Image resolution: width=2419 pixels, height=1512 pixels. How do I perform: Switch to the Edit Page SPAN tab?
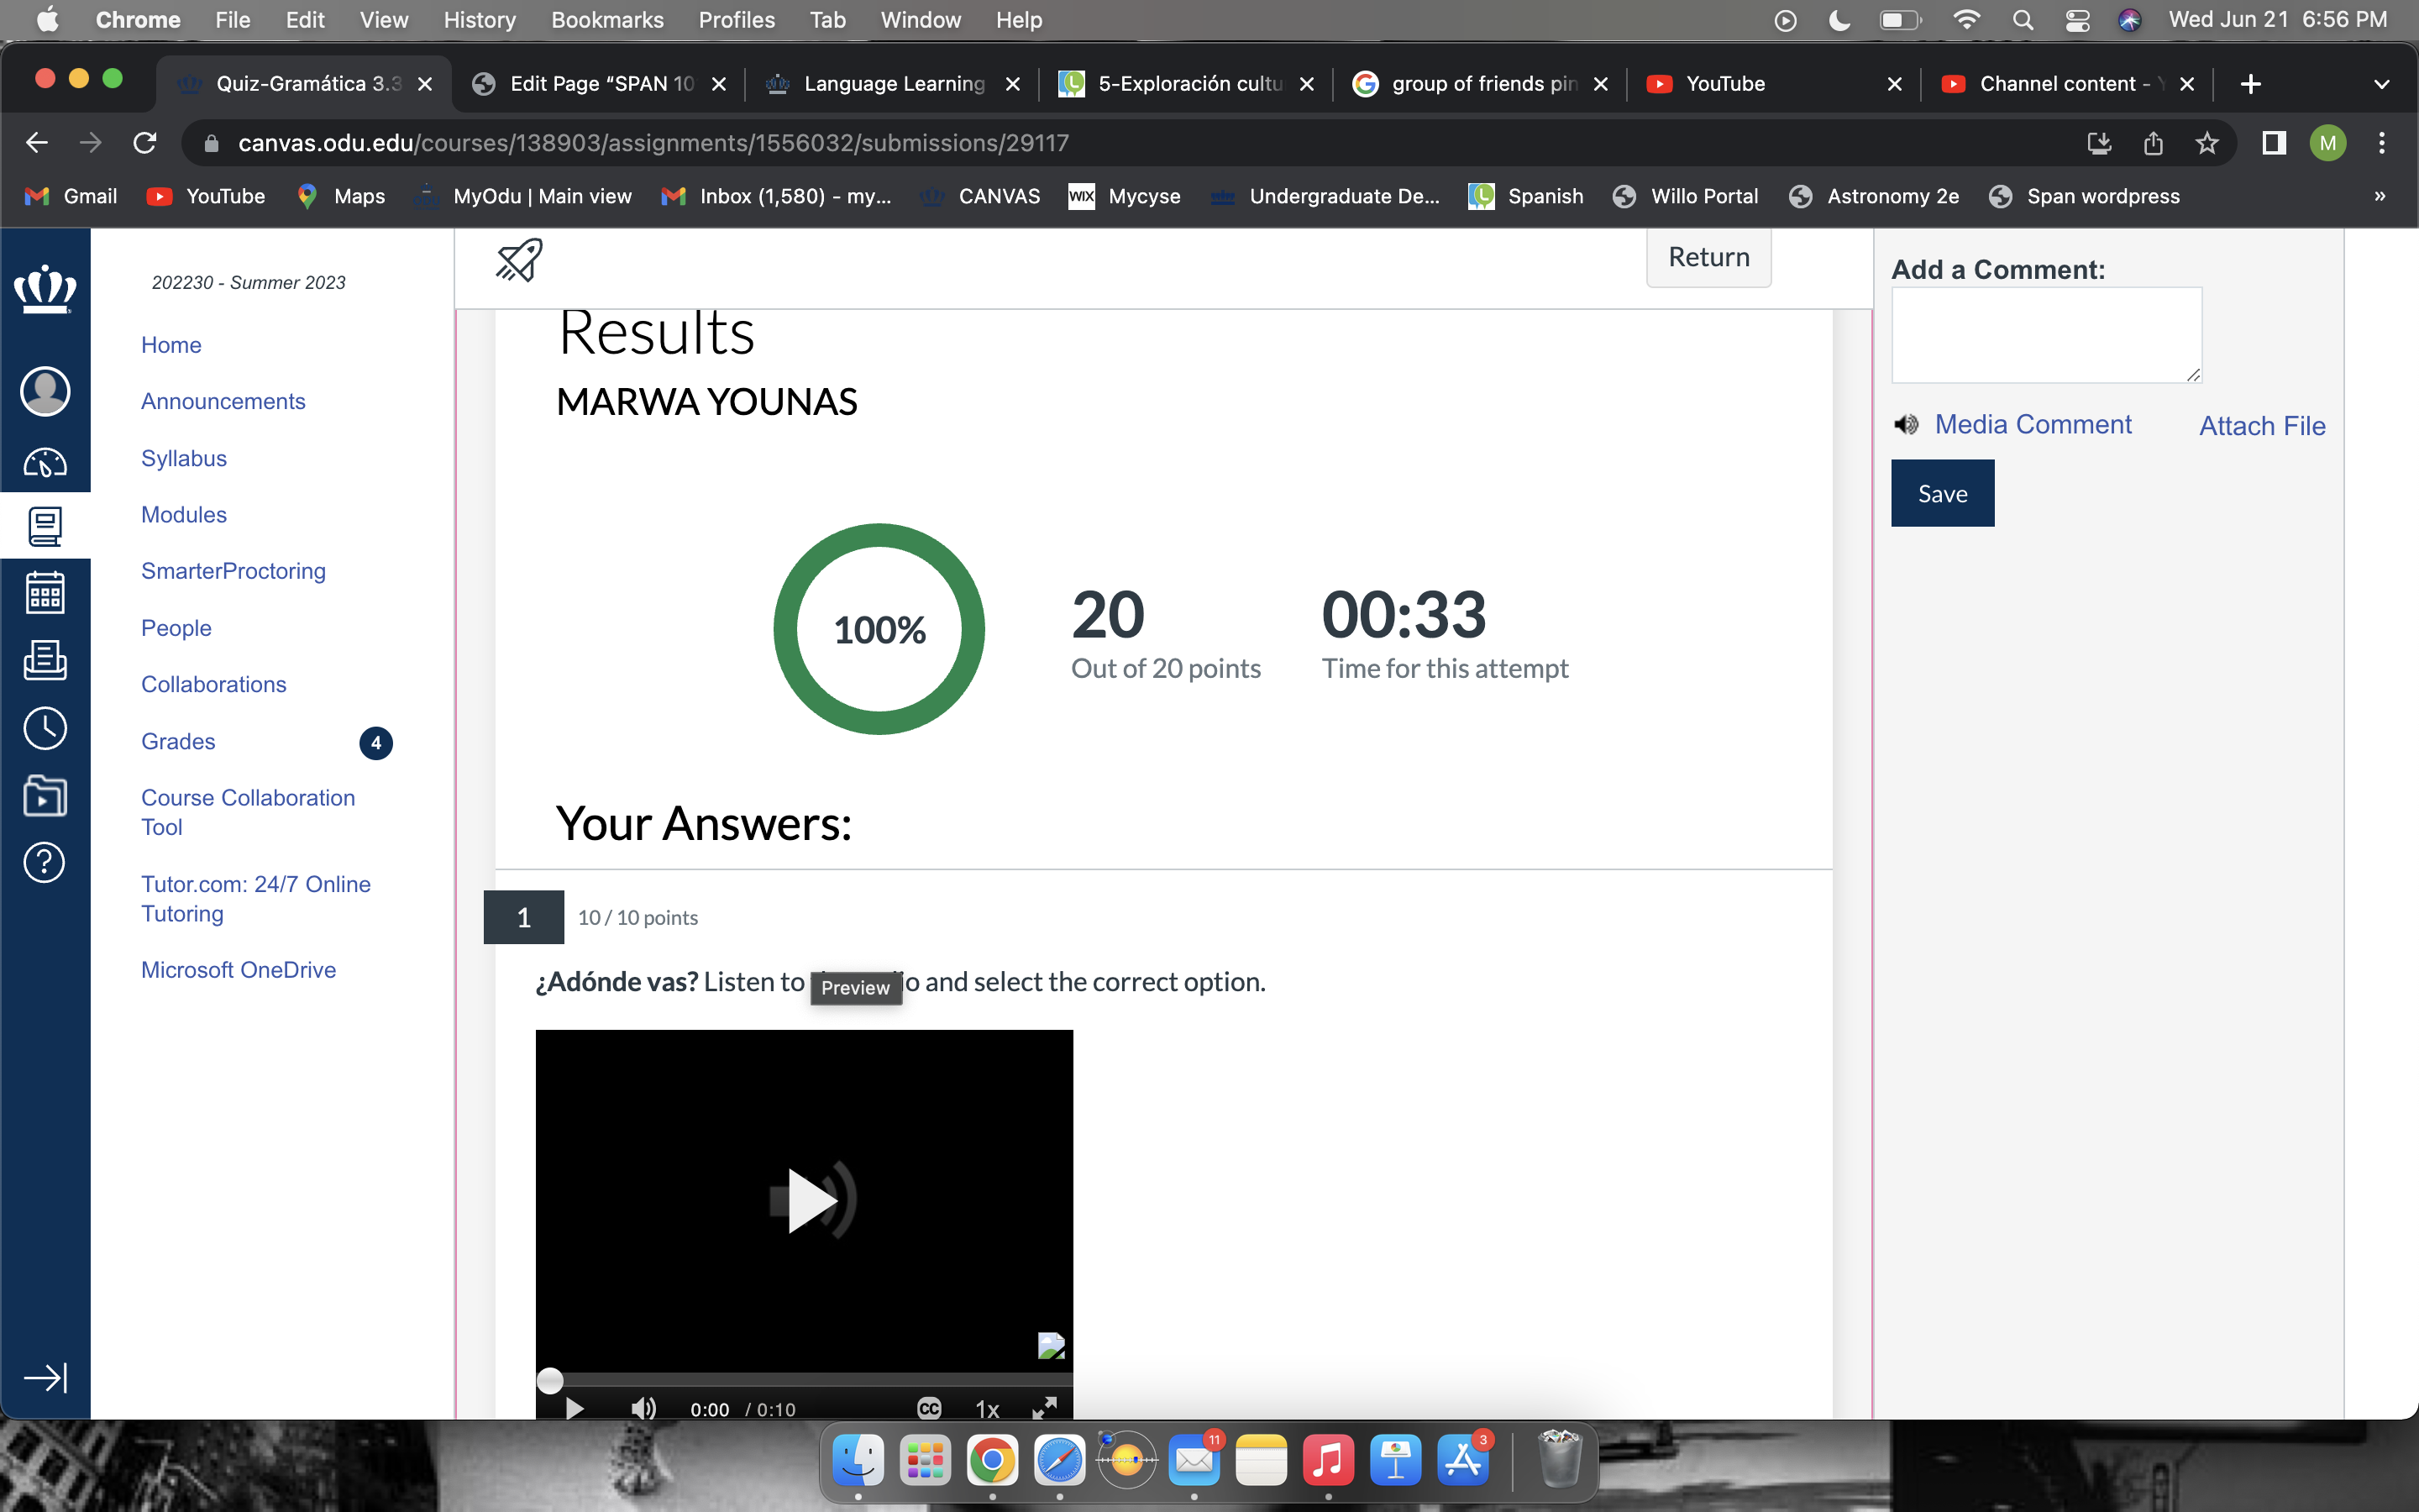tap(600, 84)
